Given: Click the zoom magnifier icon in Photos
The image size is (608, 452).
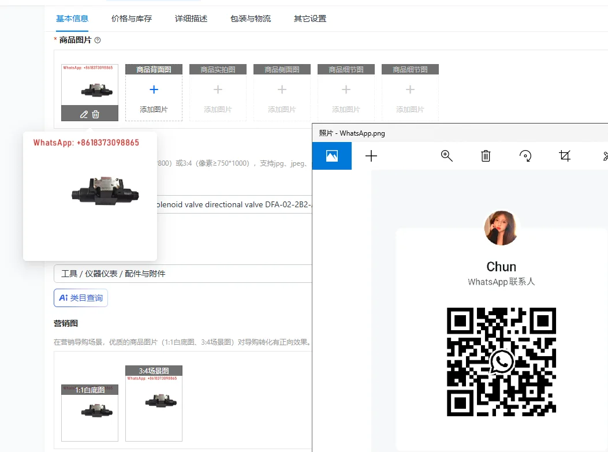Looking at the screenshot, I should coord(447,156).
